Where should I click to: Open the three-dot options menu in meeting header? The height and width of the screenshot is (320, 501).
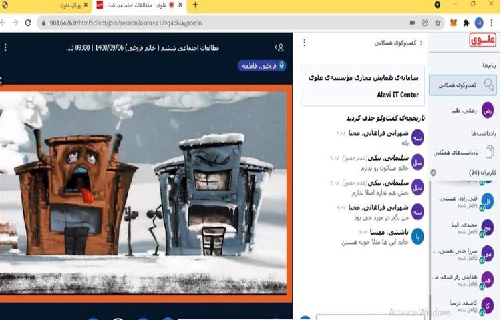click(x=5, y=48)
